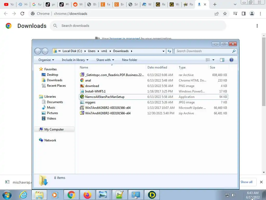The width and height of the screenshot is (266, 200).
Task: Open Downloads page more actions menu
Action: point(257,26)
